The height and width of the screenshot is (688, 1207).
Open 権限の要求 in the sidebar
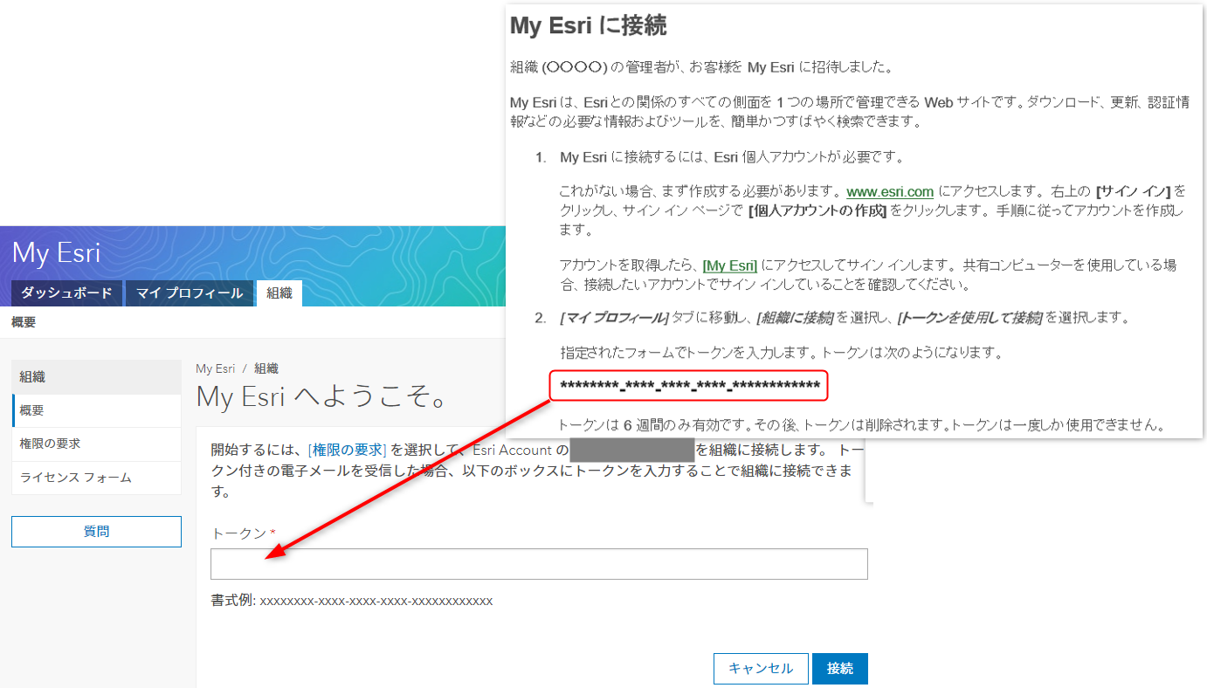tap(96, 444)
